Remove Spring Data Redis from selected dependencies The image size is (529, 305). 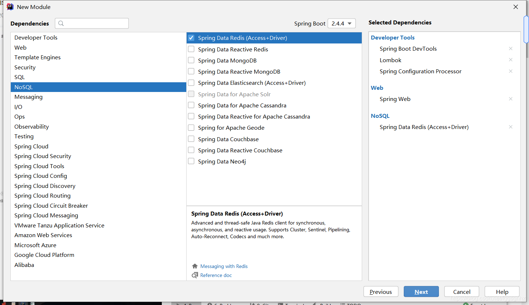pos(510,127)
